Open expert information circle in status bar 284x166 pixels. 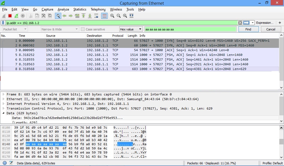(5, 163)
